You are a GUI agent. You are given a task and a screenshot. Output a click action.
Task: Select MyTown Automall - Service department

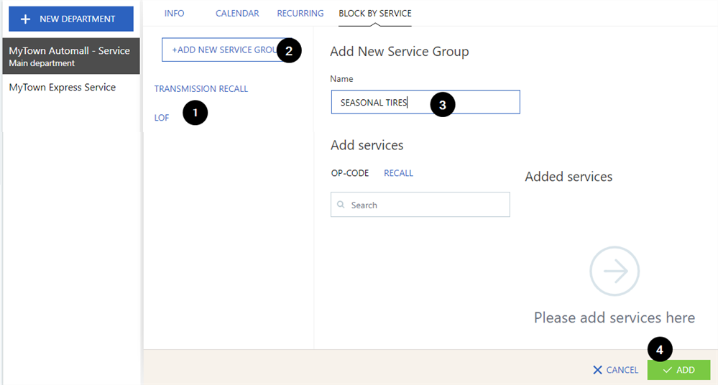tap(70, 56)
